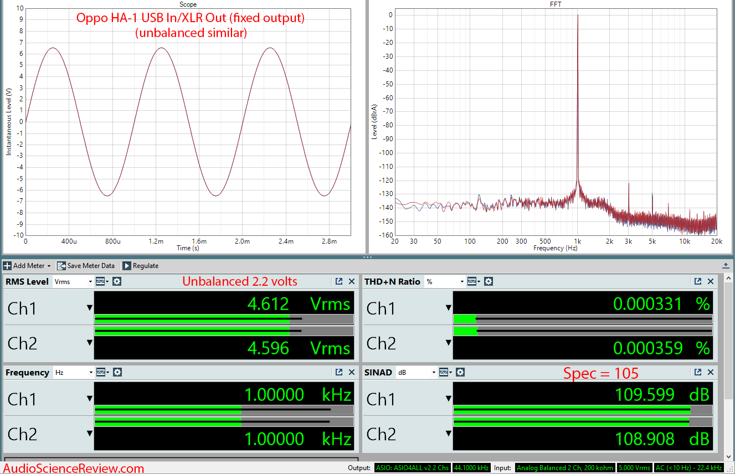Click the 5.000 Vrms input range entry
The image size is (735, 474).
pos(634,468)
